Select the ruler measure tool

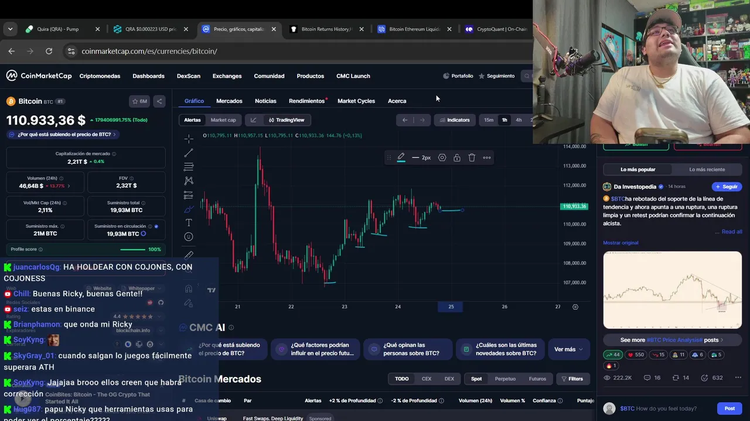(189, 255)
